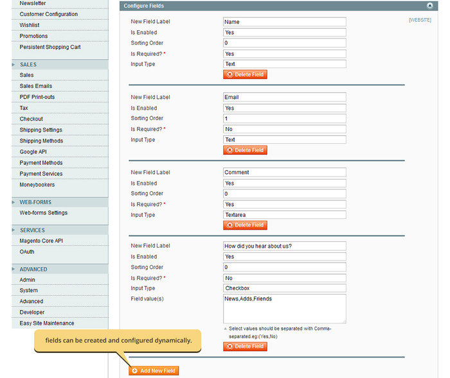
Task: Click the New Field Label input containing Comment
Action: click(x=284, y=172)
